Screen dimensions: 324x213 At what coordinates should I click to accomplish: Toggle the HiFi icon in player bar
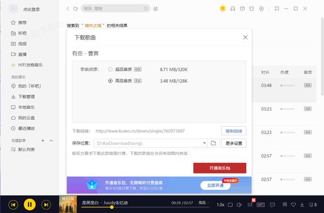pyautogui.click(x=261, y=205)
